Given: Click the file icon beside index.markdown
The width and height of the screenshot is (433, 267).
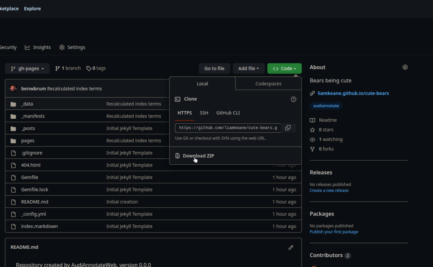Looking at the screenshot, I should coord(13,226).
